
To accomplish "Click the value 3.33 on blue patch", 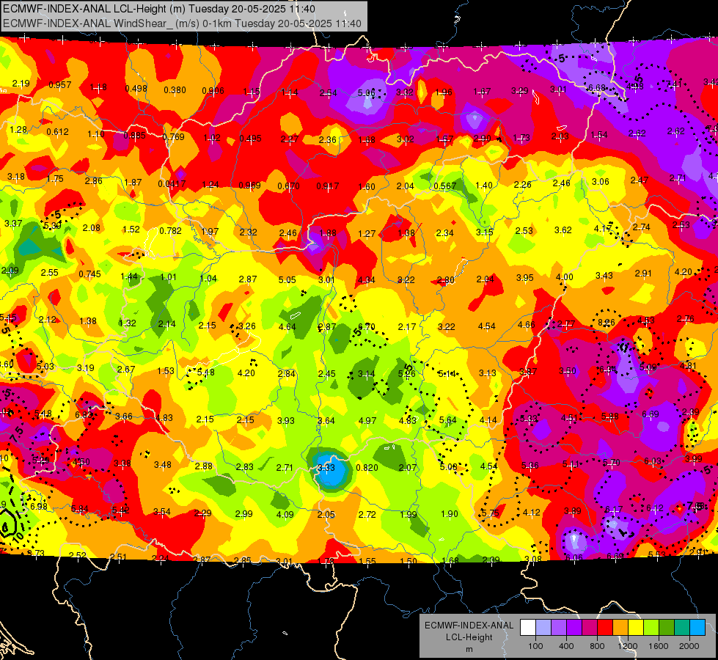I will [x=326, y=468].
